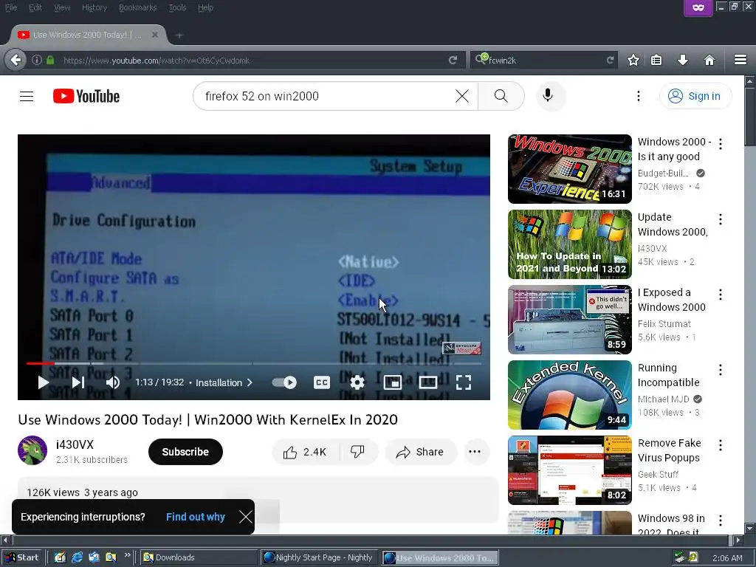The height and width of the screenshot is (567, 756).
Task: Dismiss the interruptions notification
Action: [245, 517]
